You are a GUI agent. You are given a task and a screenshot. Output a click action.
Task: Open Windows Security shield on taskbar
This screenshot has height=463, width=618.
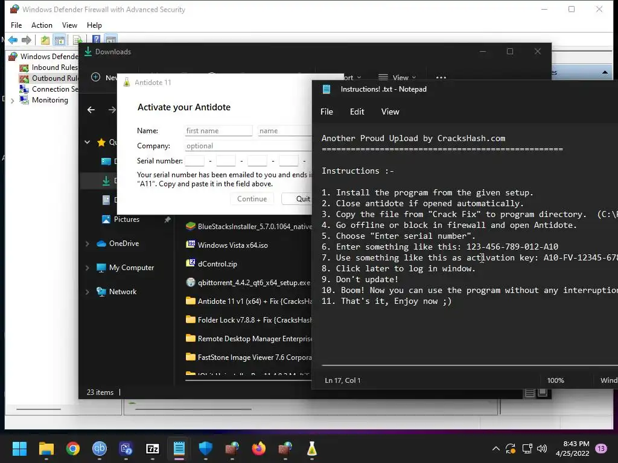(206, 449)
